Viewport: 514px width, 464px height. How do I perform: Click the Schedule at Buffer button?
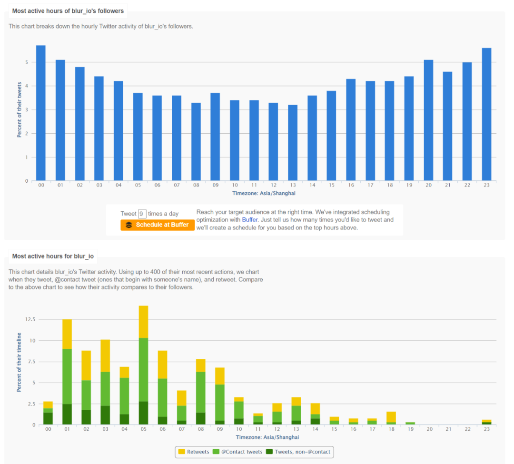click(158, 225)
